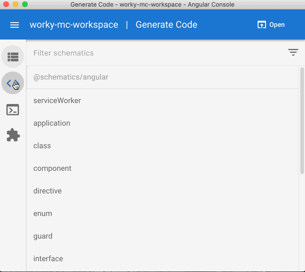
Task: Select the interface schematic
Action: [x=163, y=259]
